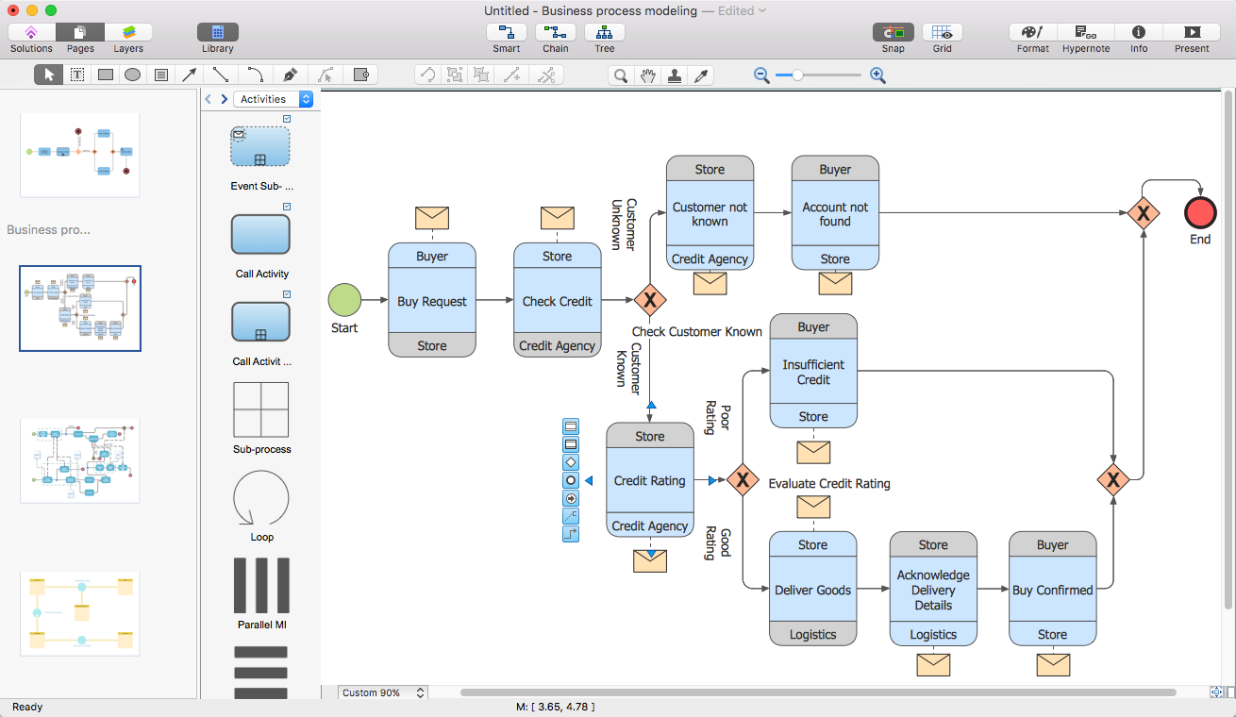Open the Edited title dropdown chevron
Image resolution: width=1236 pixels, height=717 pixels.
tap(762, 11)
